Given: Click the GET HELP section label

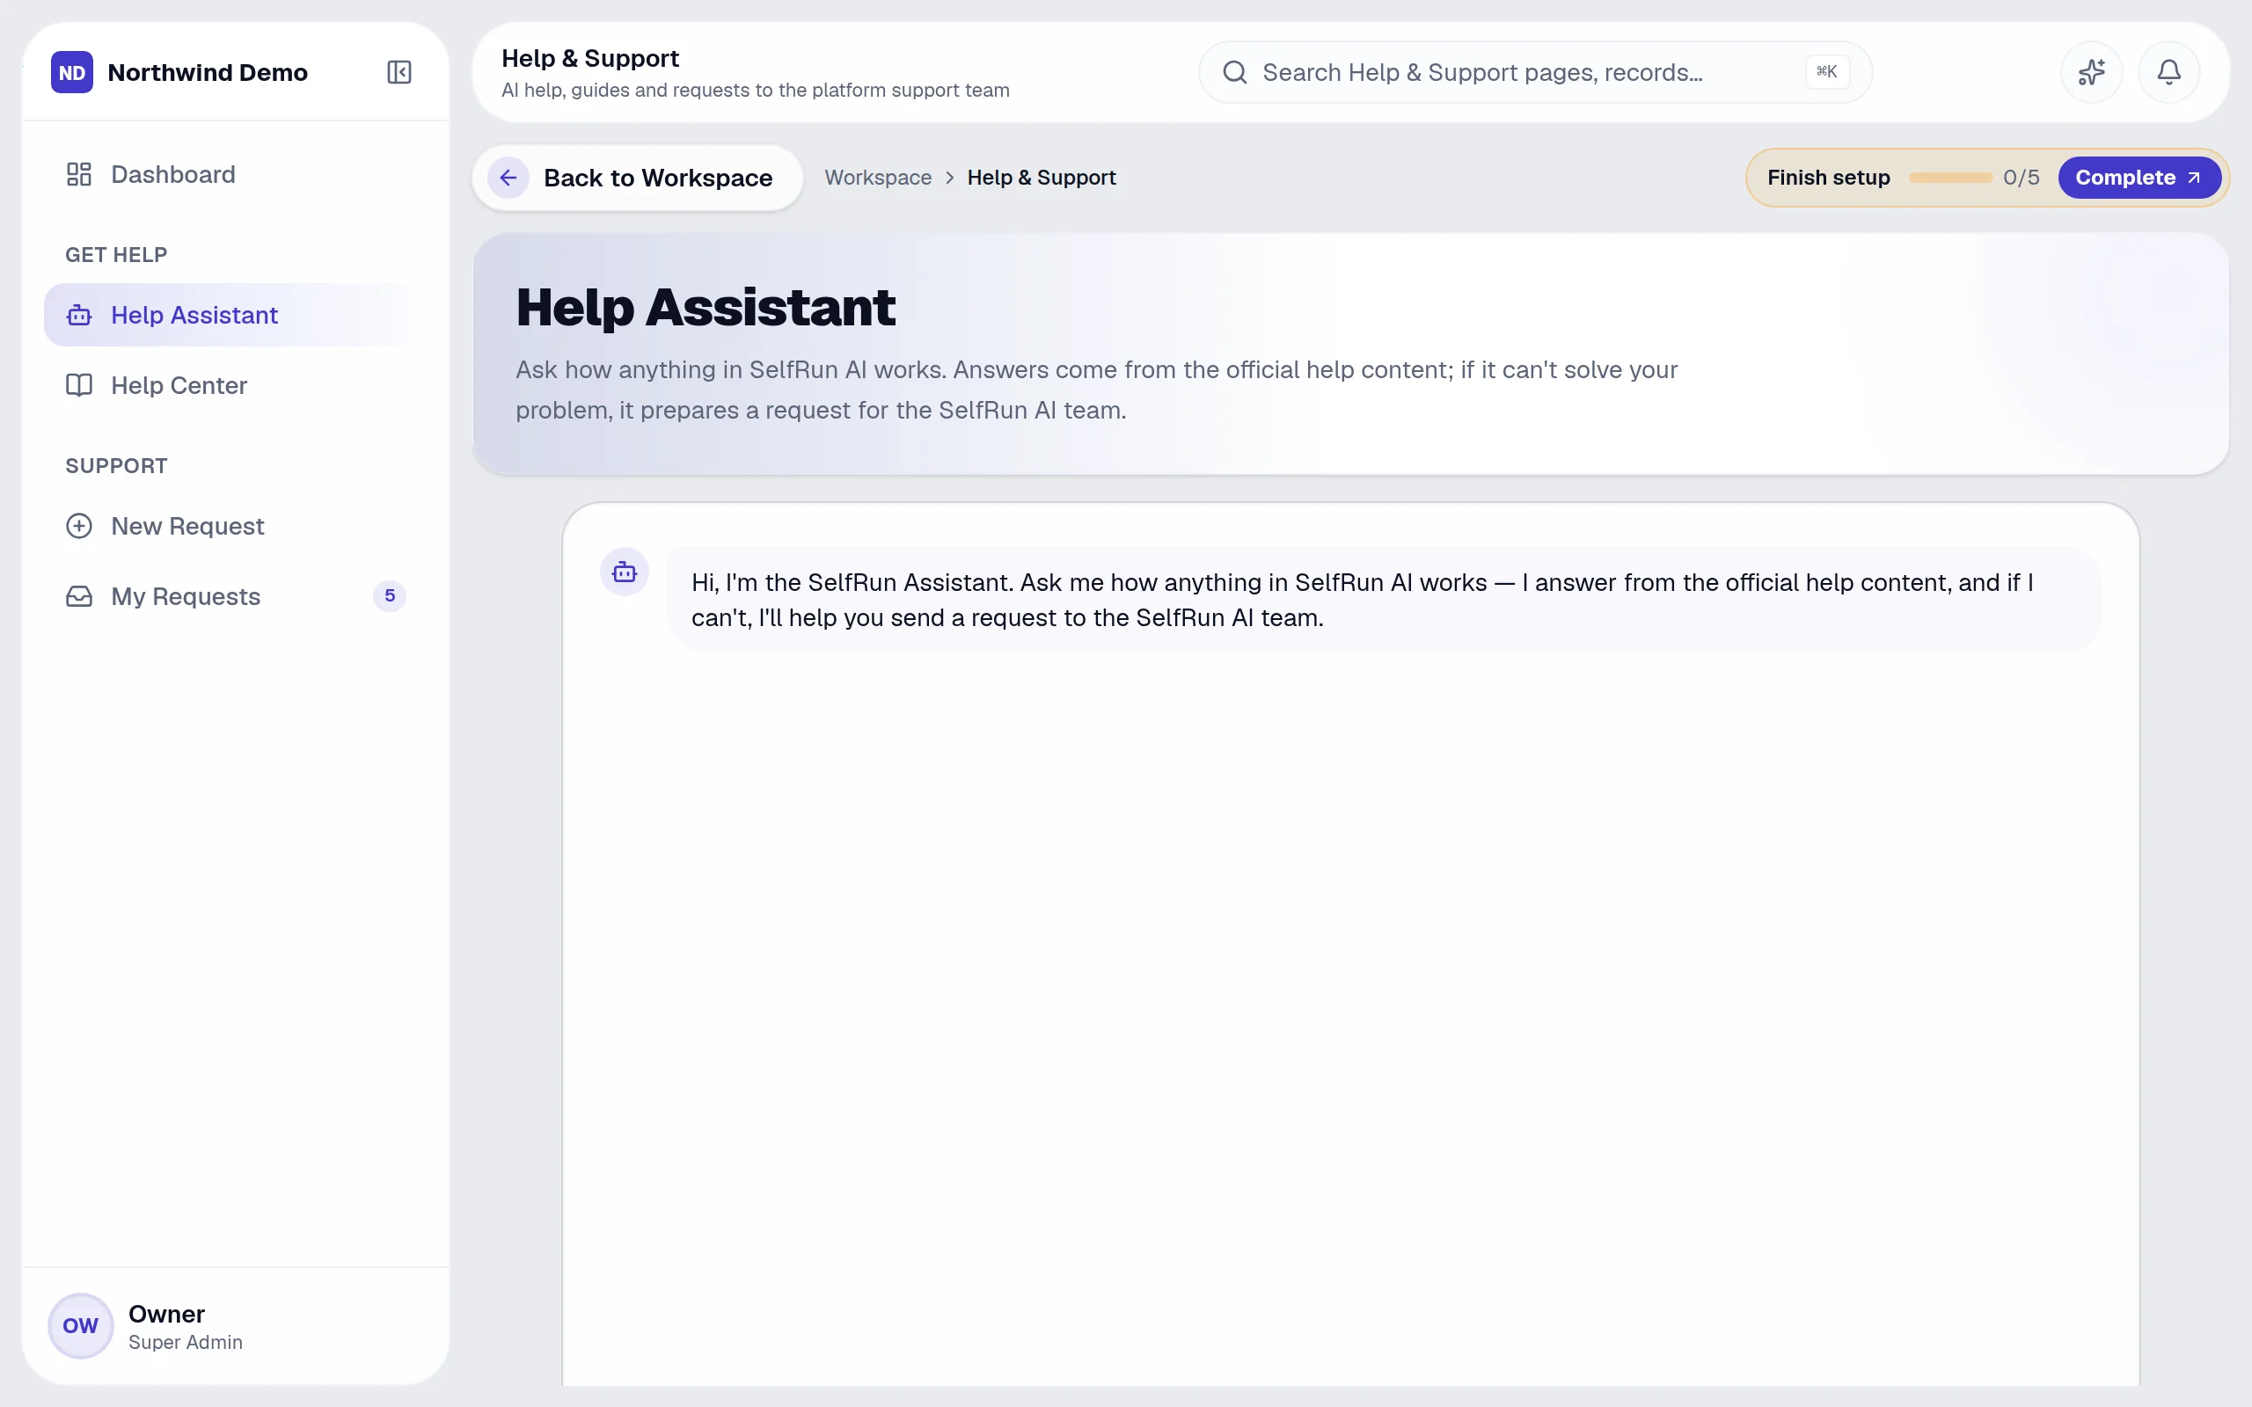Looking at the screenshot, I should pyautogui.click(x=116, y=255).
